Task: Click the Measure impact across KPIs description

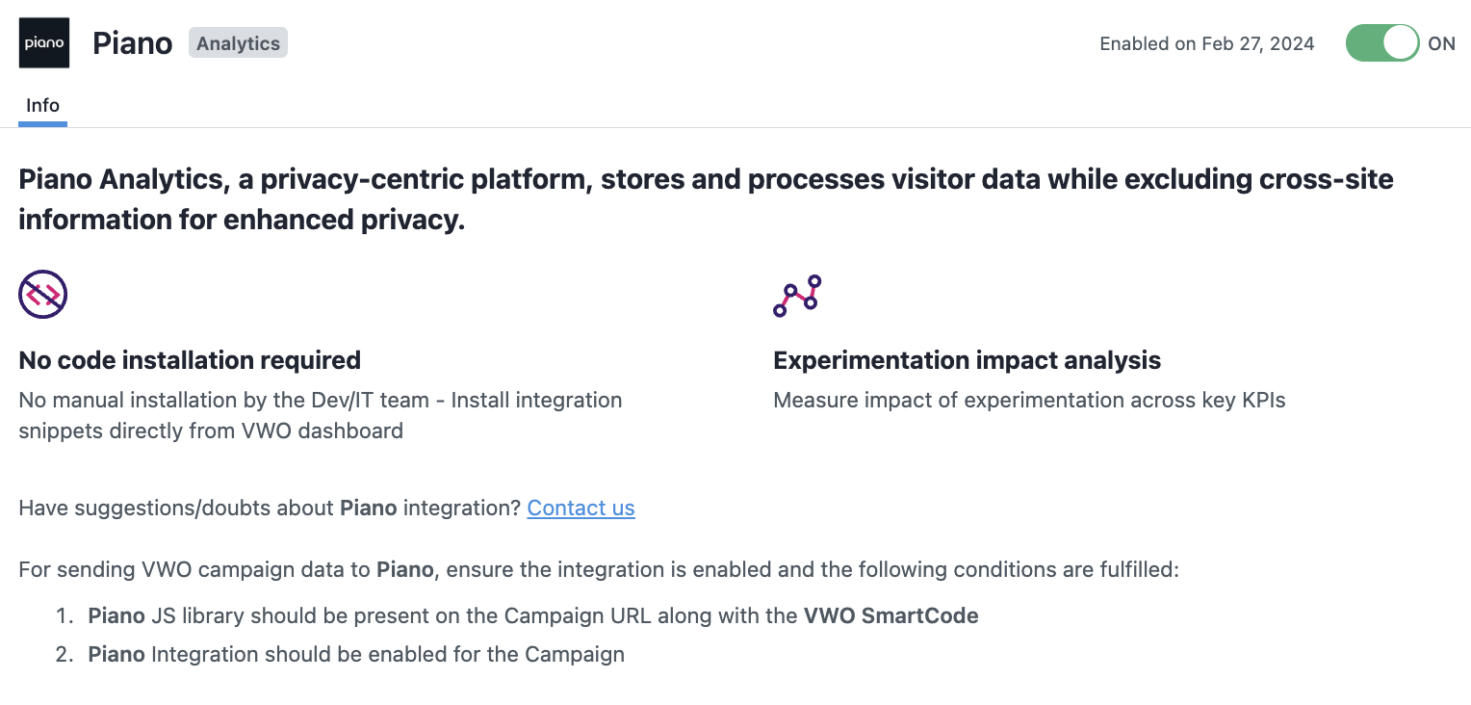Action: (x=1029, y=400)
